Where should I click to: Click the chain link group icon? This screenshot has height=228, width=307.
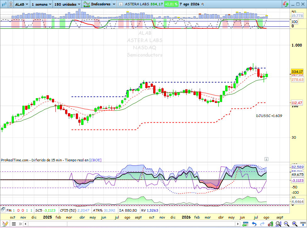pyautogui.click(x=11, y=4)
